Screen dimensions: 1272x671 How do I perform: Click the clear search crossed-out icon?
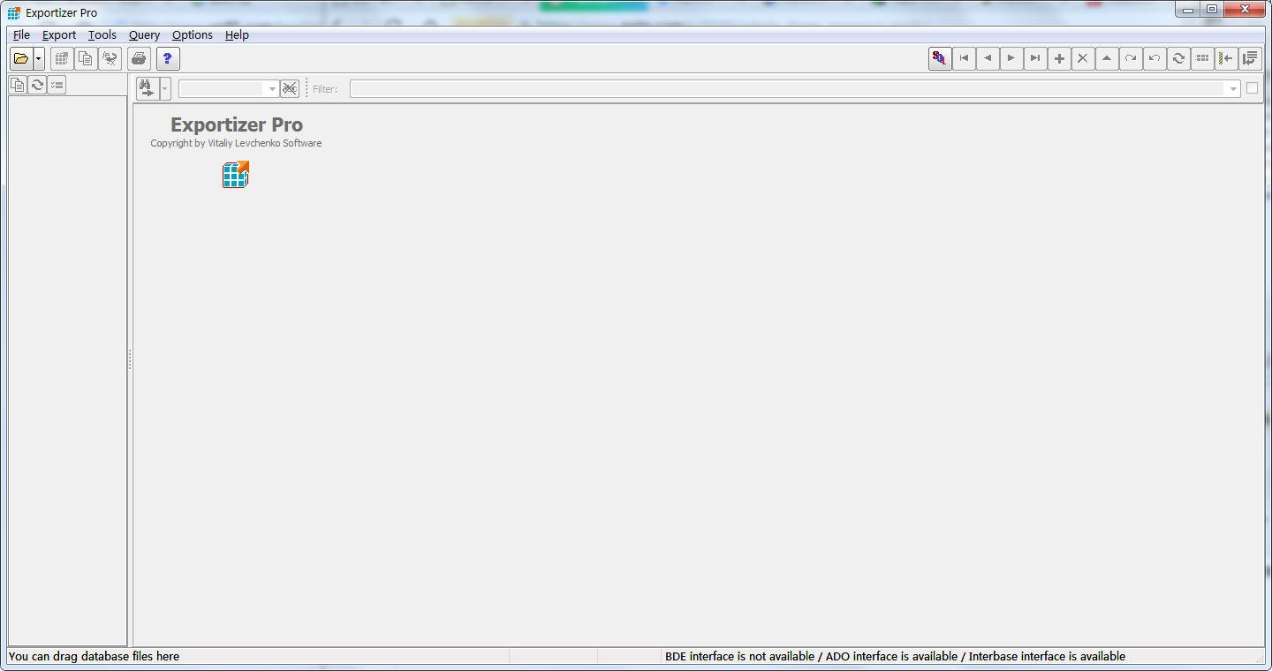click(290, 88)
